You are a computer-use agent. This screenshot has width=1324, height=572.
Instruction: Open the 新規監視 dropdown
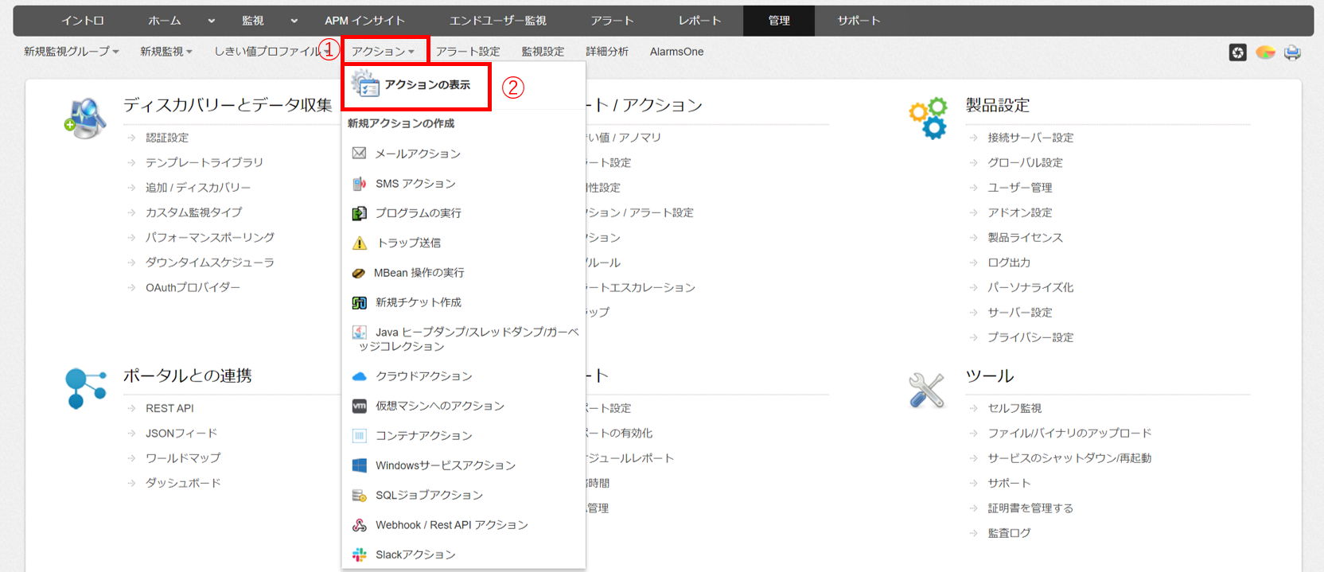[x=166, y=52]
